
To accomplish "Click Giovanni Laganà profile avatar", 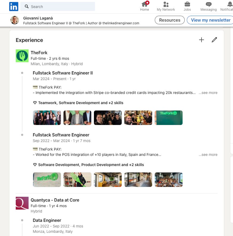I will [x=15, y=20].
